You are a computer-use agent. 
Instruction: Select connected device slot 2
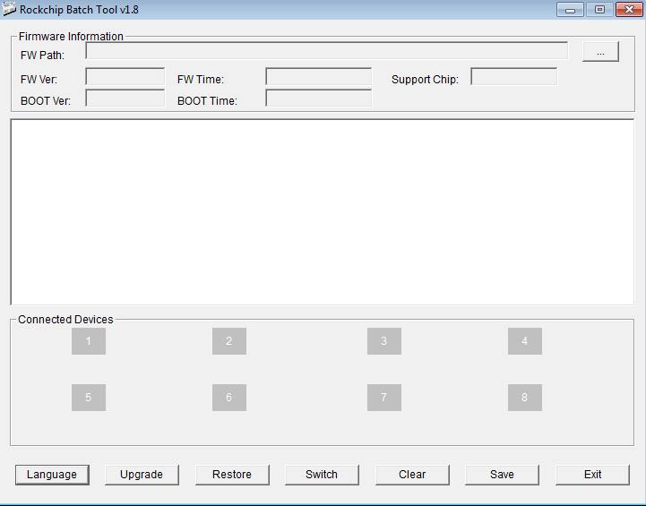pyautogui.click(x=228, y=341)
